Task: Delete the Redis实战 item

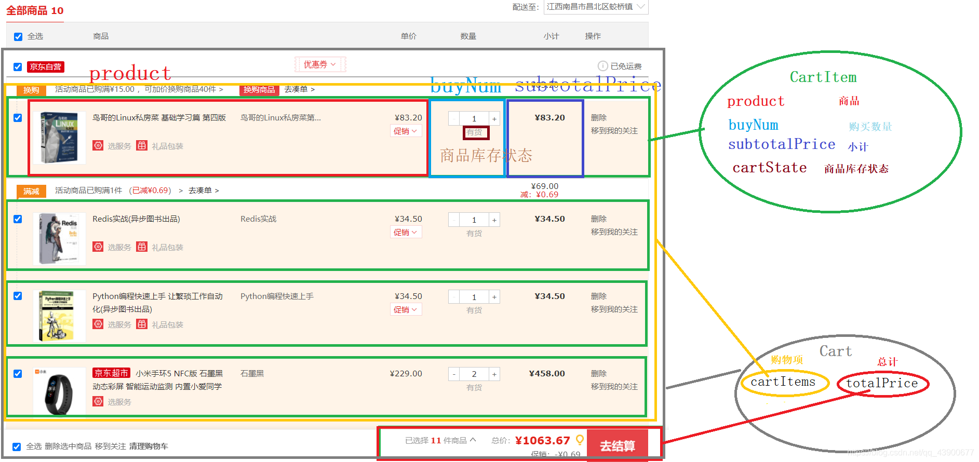Action: coord(599,219)
